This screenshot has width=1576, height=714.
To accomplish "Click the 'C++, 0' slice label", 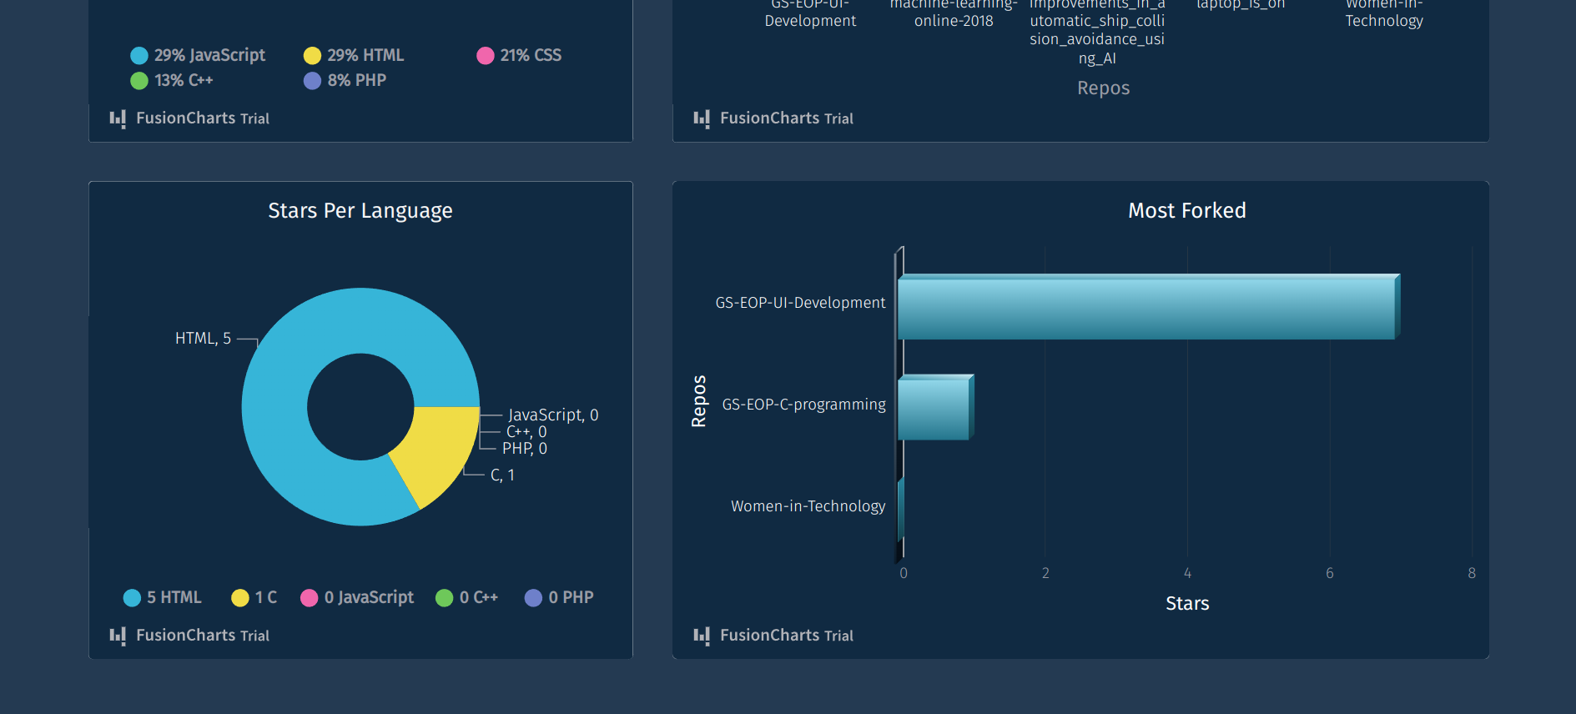I will 526,432.
